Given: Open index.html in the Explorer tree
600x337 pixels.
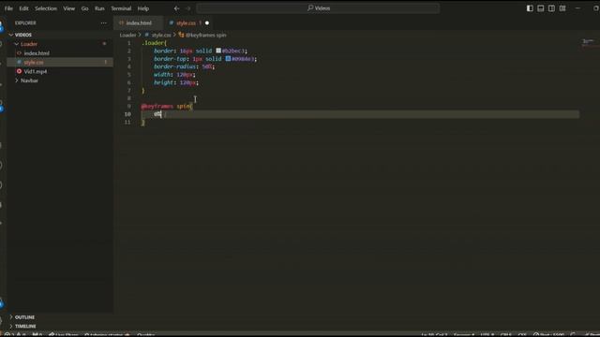Looking at the screenshot, I should point(37,53).
